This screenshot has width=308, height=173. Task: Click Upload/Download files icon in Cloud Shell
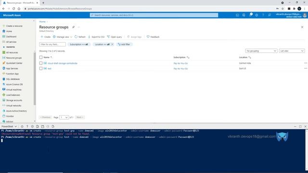[38, 126]
